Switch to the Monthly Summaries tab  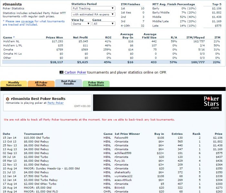[14, 84]
